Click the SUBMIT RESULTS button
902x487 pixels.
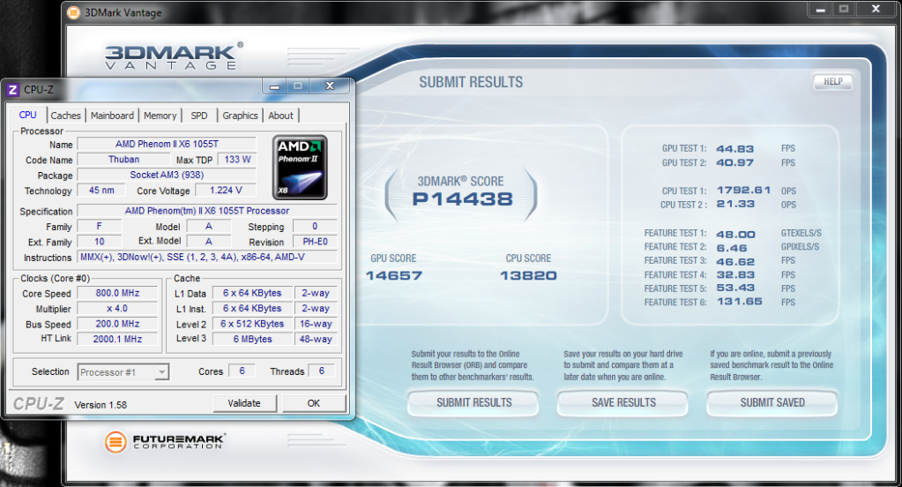coord(473,403)
